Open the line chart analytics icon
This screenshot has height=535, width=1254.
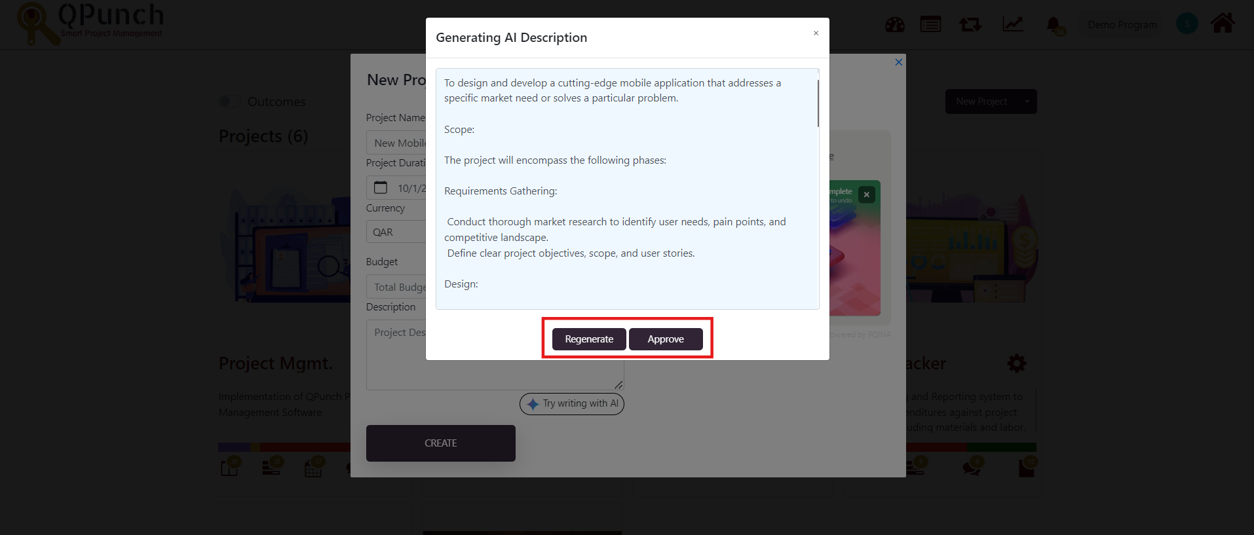(x=1013, y=24)
